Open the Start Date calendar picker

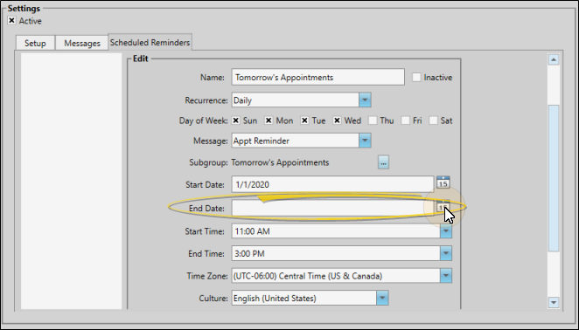(443, 182)
